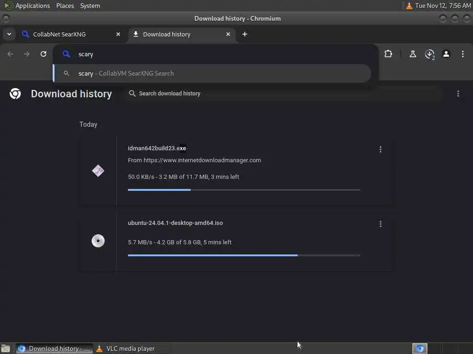Image resolution: width=473 pixels, height=354 pixels.
Task: Open the System menu
Action: 90,6
